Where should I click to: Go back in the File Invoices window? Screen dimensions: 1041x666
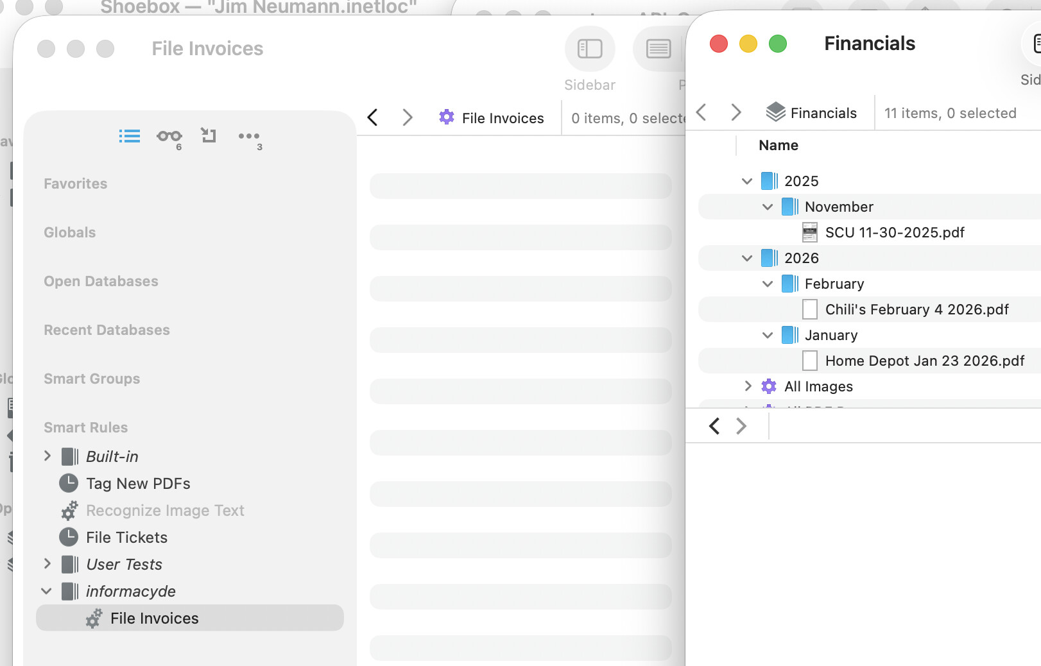373,118
